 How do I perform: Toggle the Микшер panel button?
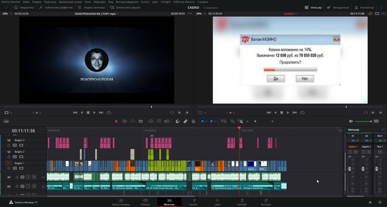[314, 7]
